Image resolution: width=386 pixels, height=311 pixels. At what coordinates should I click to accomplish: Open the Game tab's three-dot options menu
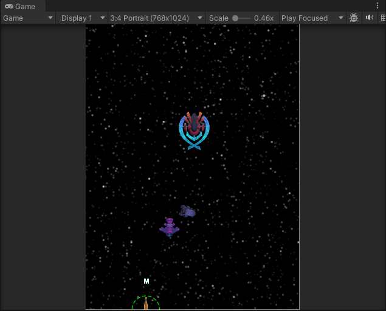[x=378, y=5]
